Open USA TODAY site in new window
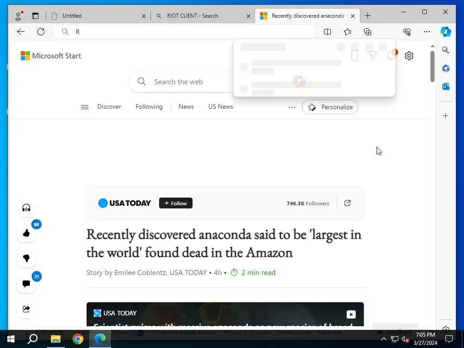 (348, 203)
